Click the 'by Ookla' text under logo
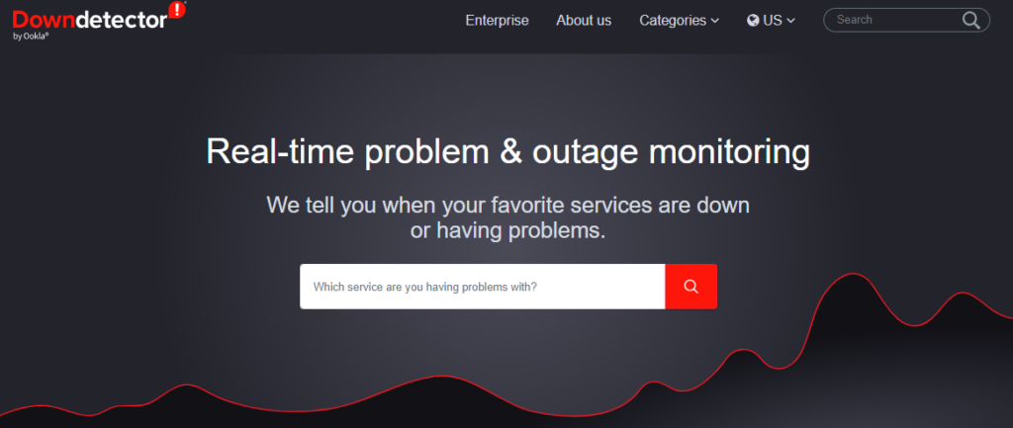 (31, 37)
